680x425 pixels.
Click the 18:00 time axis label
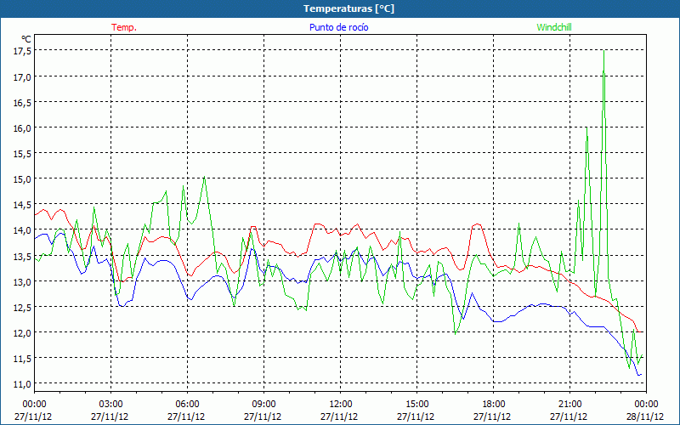click(494, 405)
